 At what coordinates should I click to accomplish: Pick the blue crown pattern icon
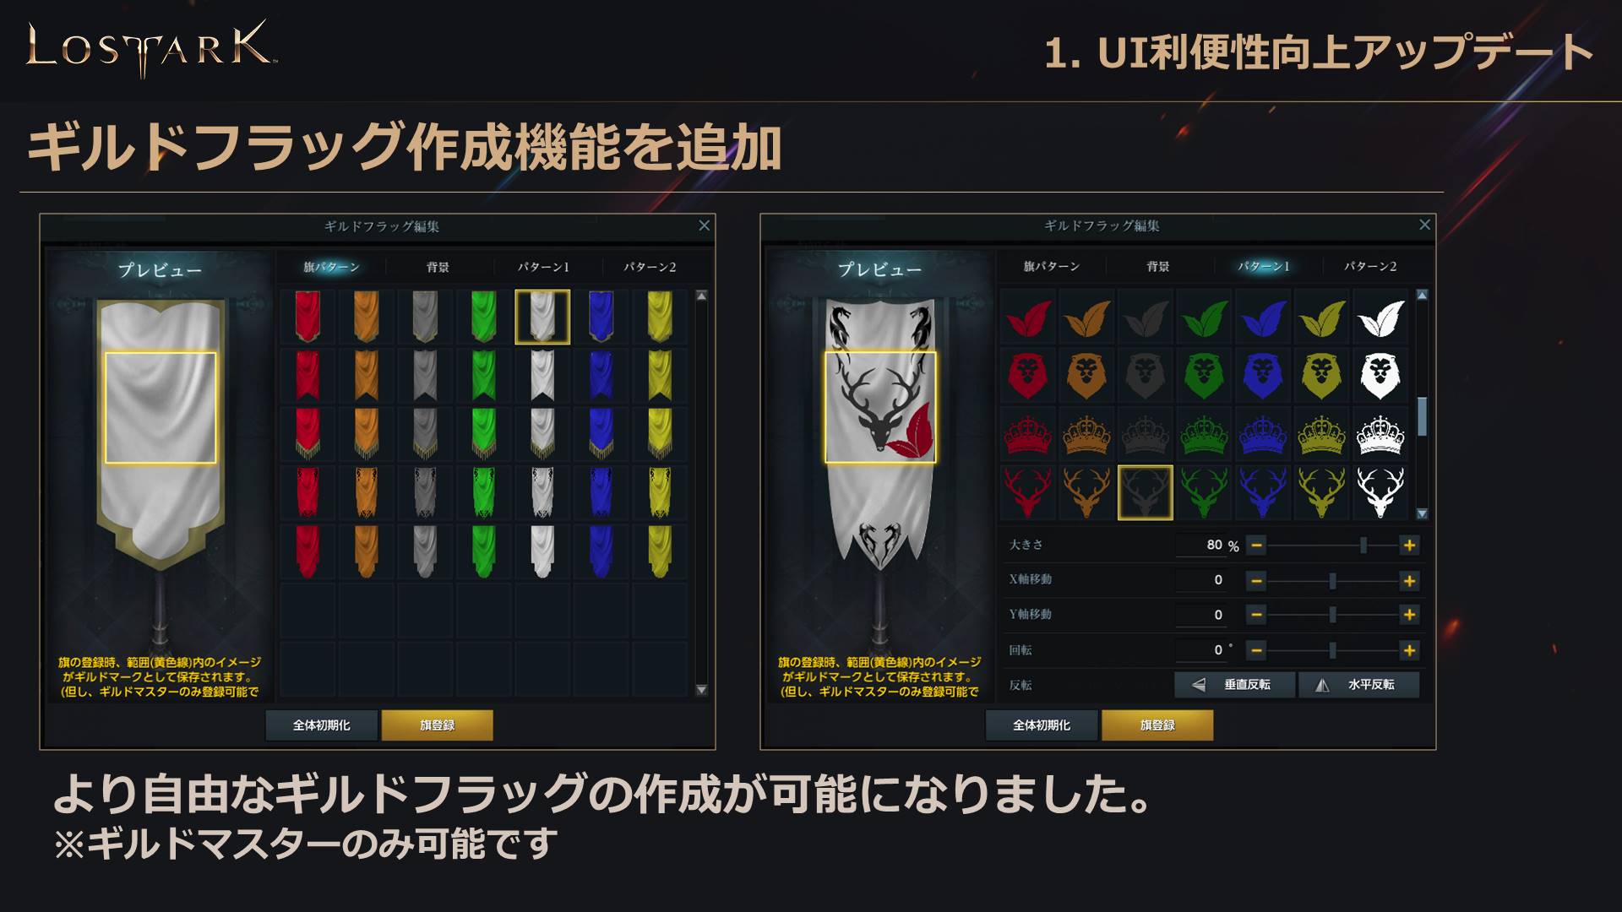click(x=1263, y=434)
